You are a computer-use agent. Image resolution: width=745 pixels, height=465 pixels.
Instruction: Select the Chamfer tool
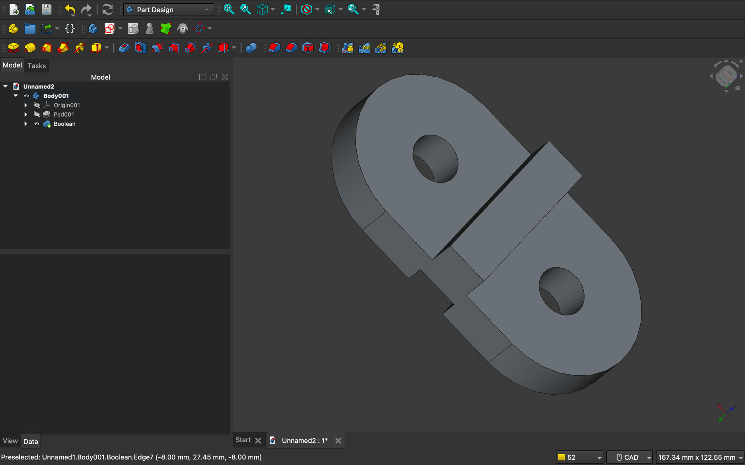tap(291, 48)
